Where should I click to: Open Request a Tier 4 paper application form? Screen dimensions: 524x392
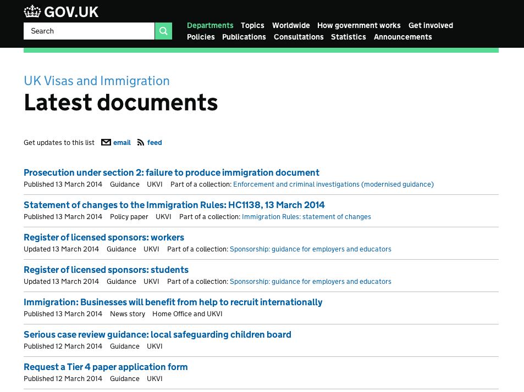[106, 367]
